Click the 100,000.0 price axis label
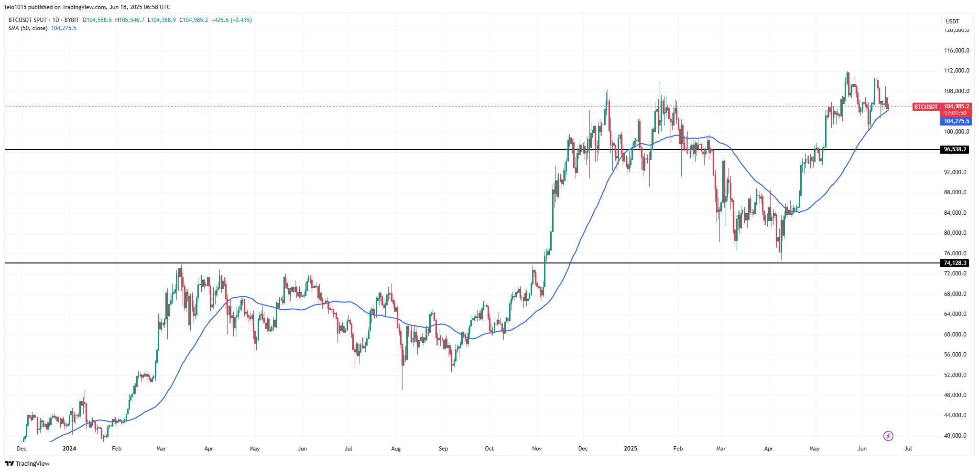 [x=957, y=132]
